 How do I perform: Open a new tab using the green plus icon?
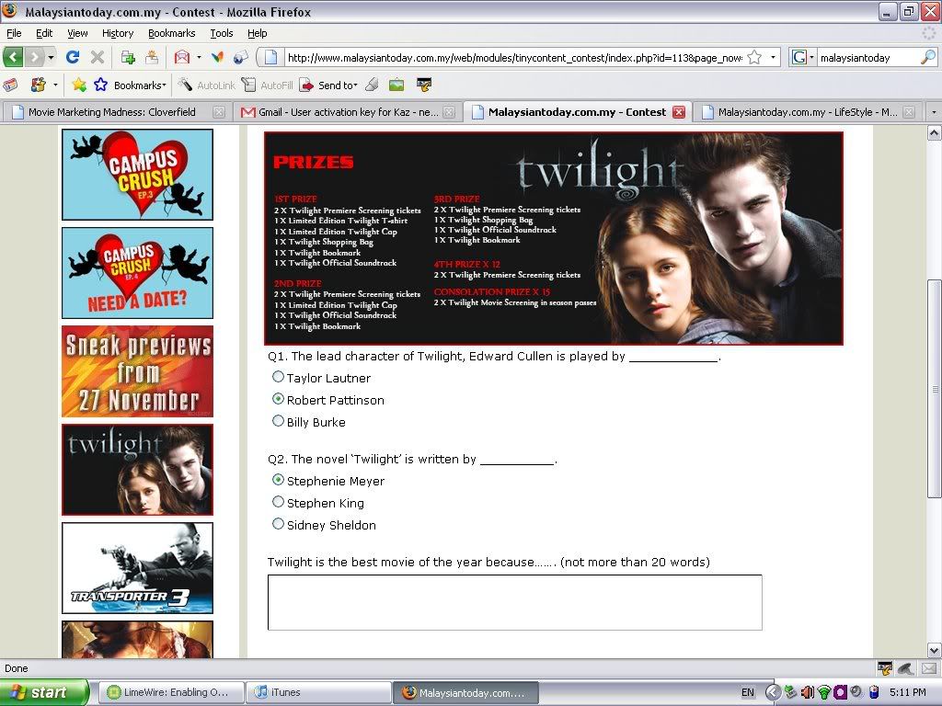127,57
